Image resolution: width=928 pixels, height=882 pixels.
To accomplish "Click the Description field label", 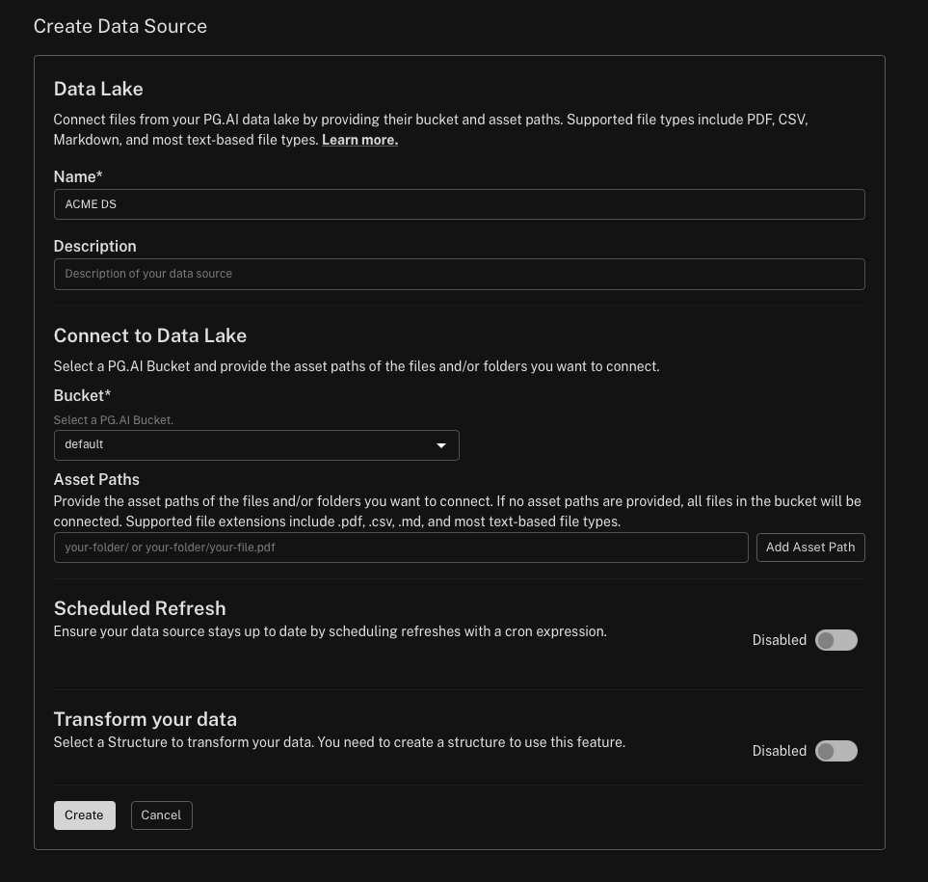I will [x=94, y=246].
